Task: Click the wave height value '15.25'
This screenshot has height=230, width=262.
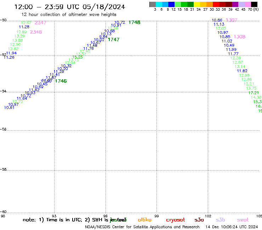Action: point(78,57)
